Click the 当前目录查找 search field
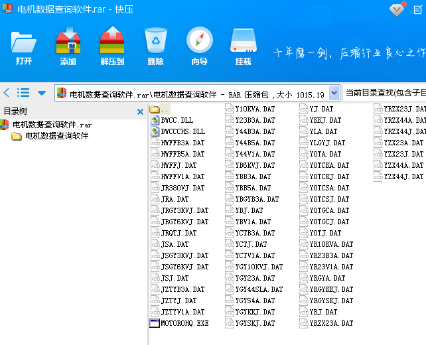 384,93
